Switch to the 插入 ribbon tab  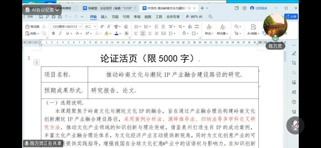pyautogui.click(x=104, y=17)
